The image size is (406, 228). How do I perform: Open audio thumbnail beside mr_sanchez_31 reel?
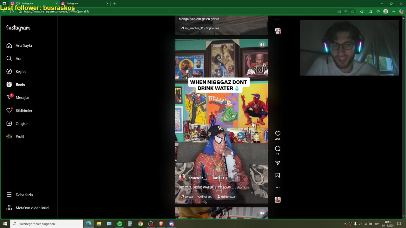(278, 31)
